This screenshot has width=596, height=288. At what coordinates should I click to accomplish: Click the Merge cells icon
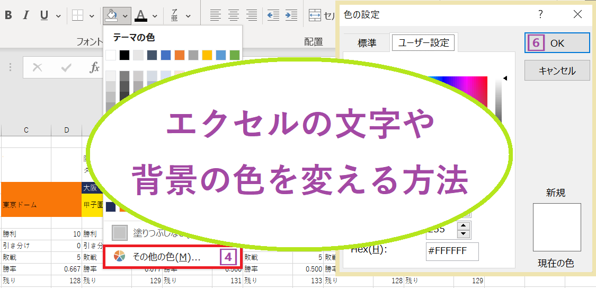[315, 15]
